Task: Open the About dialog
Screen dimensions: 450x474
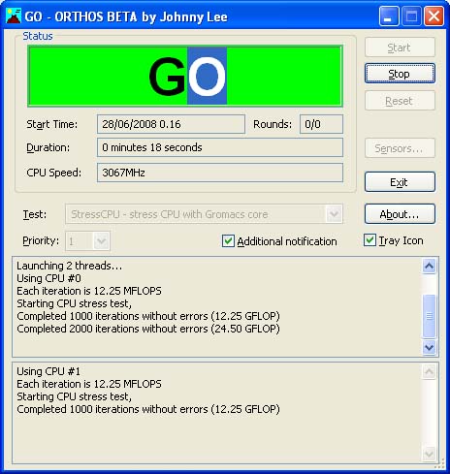Action: [400, 214]
